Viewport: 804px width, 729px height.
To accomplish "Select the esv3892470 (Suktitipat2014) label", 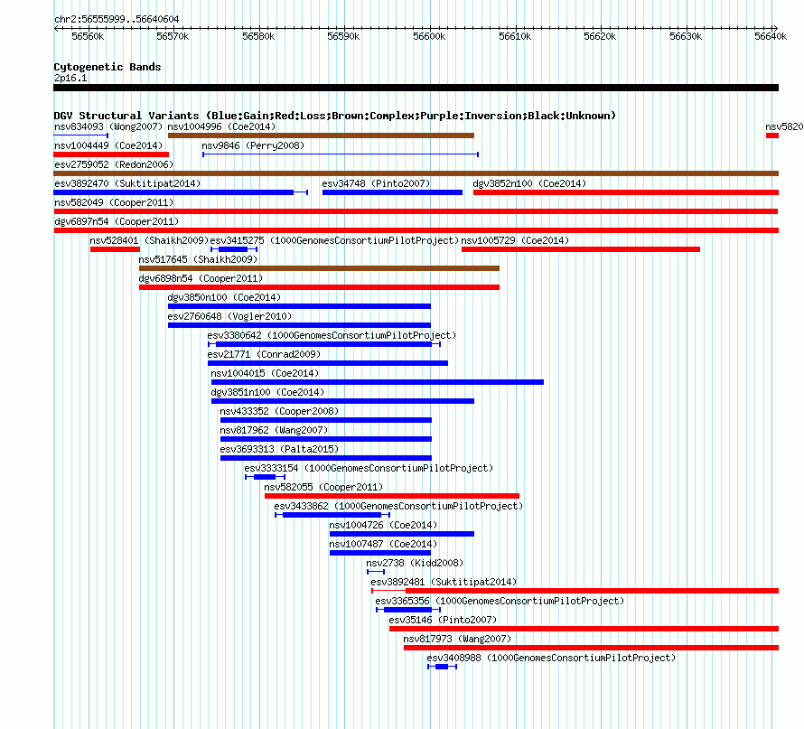I will tap(127, 183).
